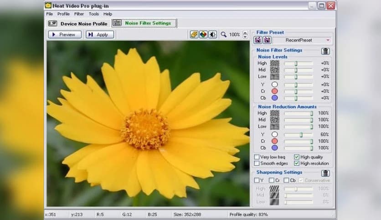Switch to Noise Filter Settings tab
Screen dimensions: 381x220
(x=144, y=23)
